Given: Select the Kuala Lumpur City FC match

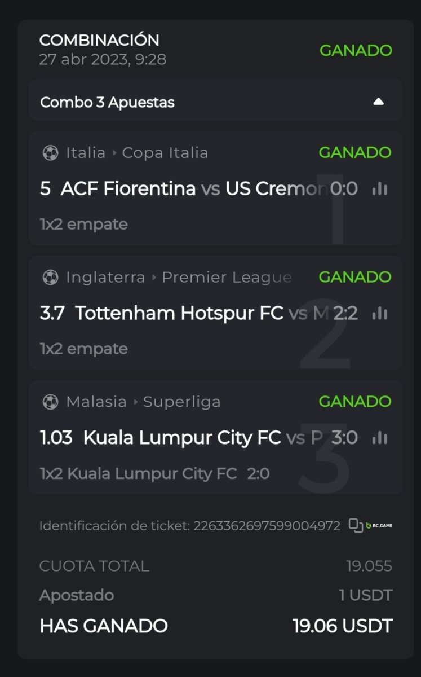Looking at the screenshot, I should 181,438.
